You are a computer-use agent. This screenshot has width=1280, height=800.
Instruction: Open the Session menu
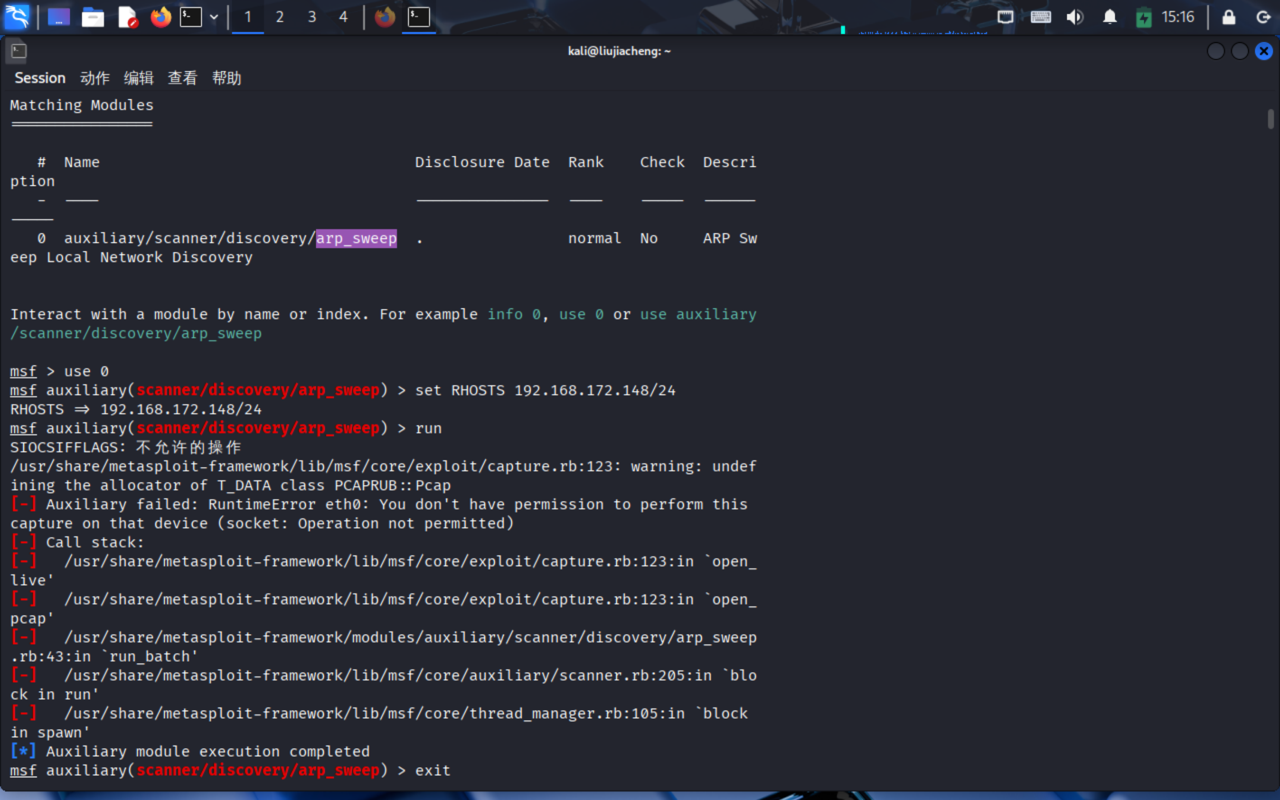pyautogui.click(x=40, y=78)
